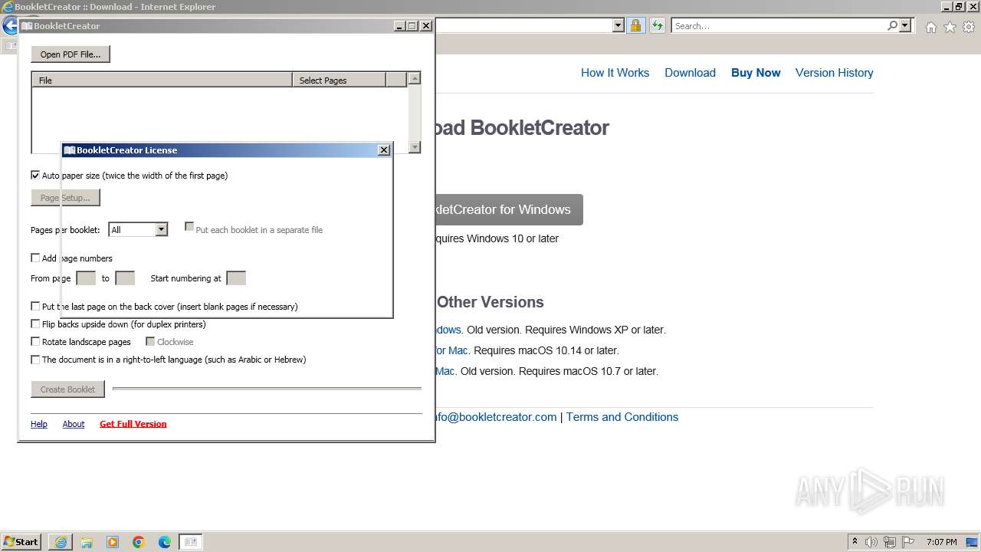Click the Open PDF File button
Image resolution: width=981 pixels, height=552 pixels.
coord(71,54)
